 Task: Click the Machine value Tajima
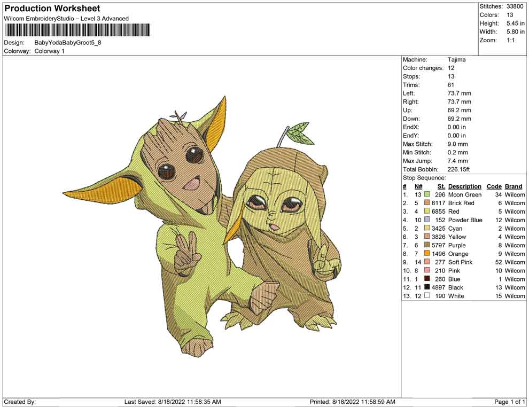[456, 60]
